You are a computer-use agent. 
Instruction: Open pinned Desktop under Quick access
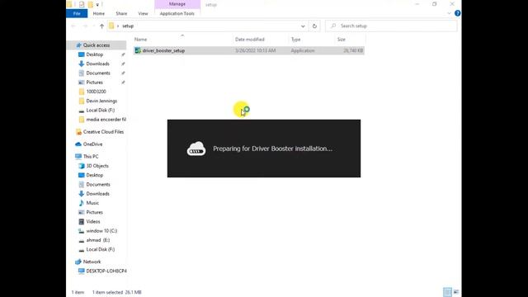[x=95, y=54]
